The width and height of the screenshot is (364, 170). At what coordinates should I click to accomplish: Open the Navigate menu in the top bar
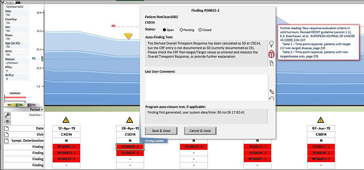pyautogui.click(x=10, y=2)
